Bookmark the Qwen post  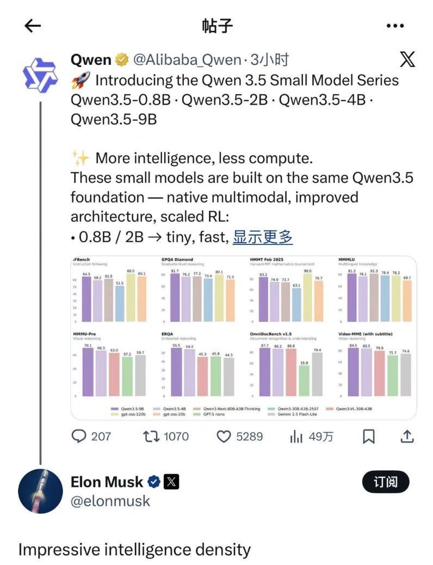click(x=369, y=436)
